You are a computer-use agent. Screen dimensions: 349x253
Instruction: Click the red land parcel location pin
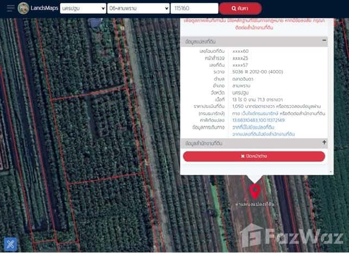tap(255, 191)
